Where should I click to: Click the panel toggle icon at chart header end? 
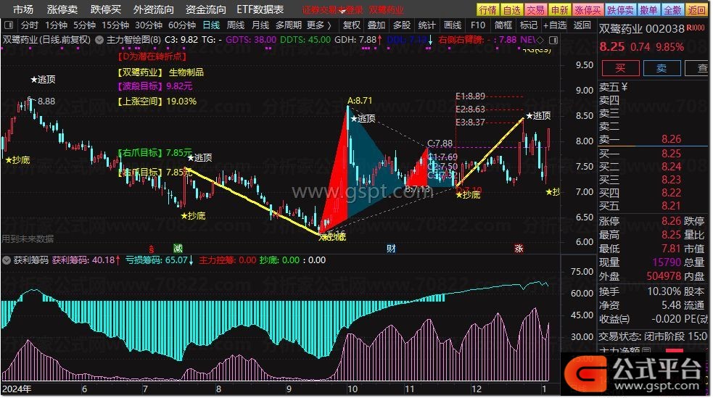pos(553,40)
